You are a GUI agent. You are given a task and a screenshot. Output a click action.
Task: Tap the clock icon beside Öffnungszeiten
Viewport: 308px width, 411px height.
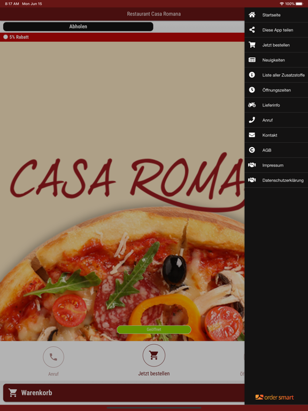pyautogui.click(x=252, y=90)
